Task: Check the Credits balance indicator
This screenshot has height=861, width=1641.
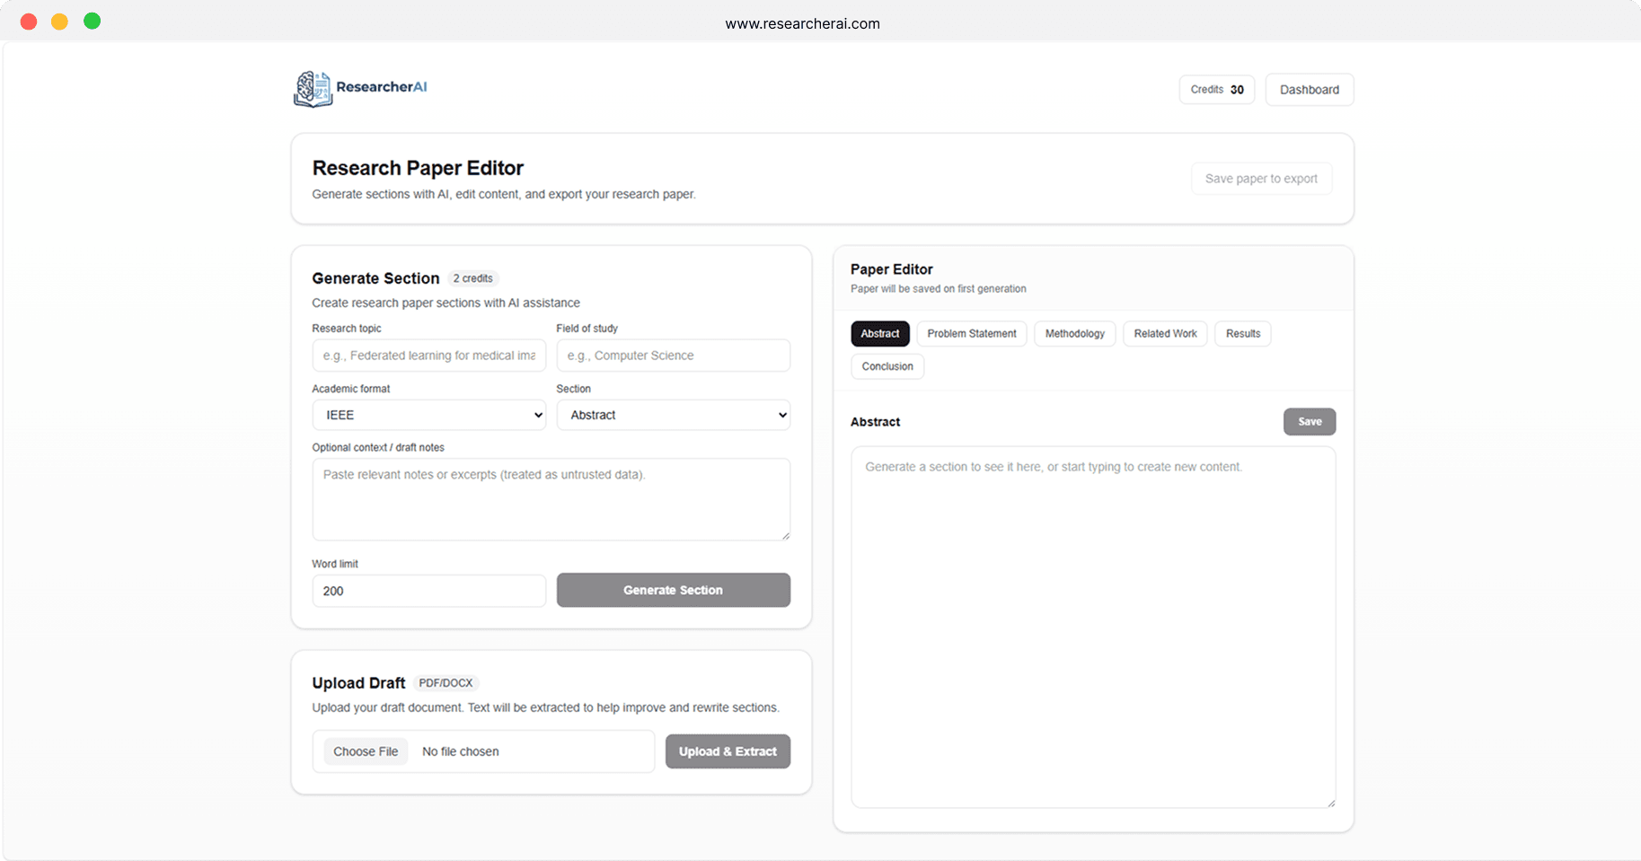Action: (x=1216, y=89)
